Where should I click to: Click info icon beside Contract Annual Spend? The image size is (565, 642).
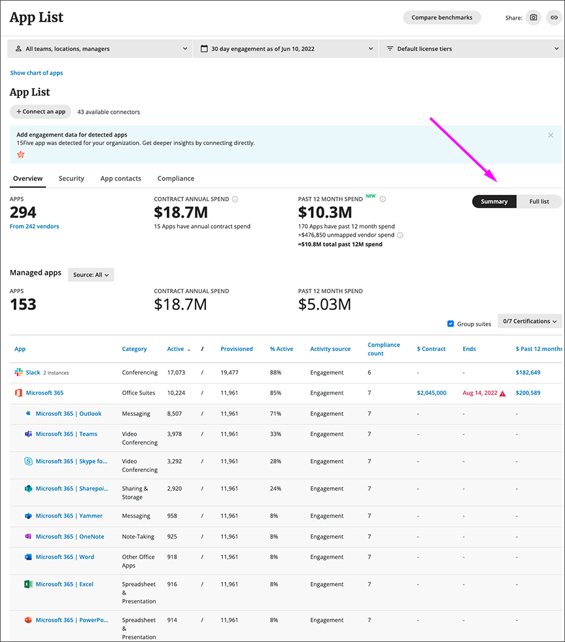pyautogui.click(x=235, y=199)
